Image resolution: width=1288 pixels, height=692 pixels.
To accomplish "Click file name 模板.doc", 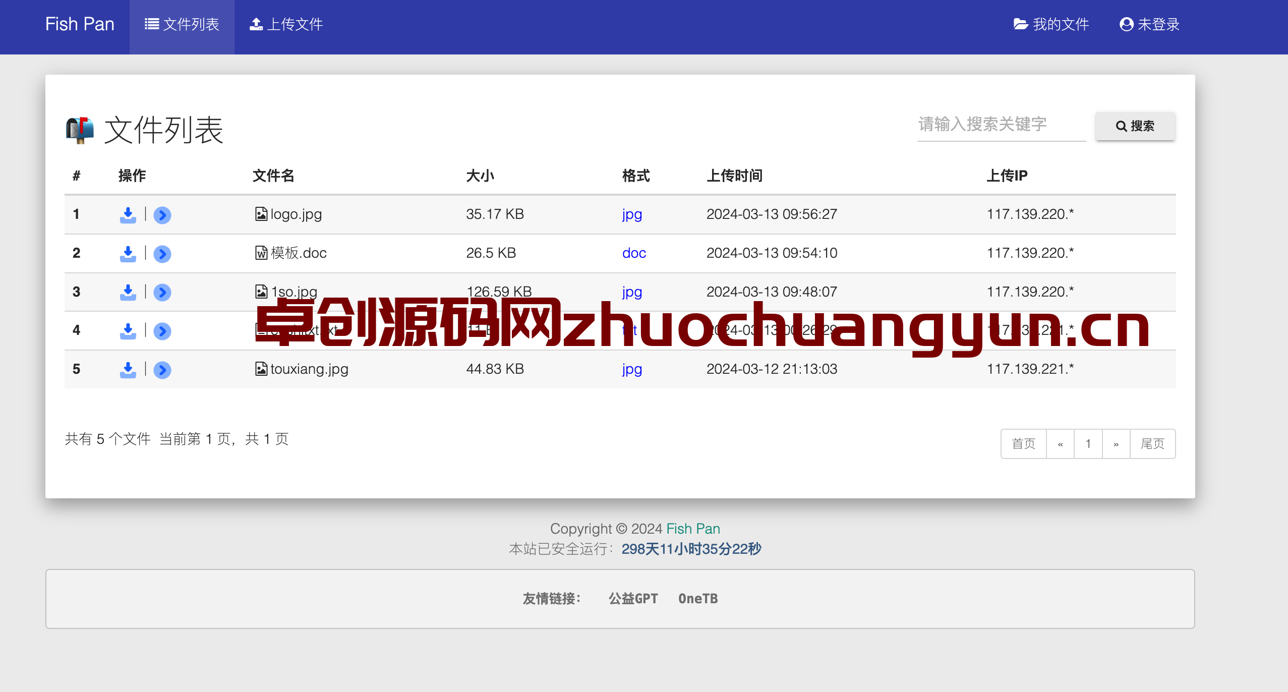I will pos(299,253).
